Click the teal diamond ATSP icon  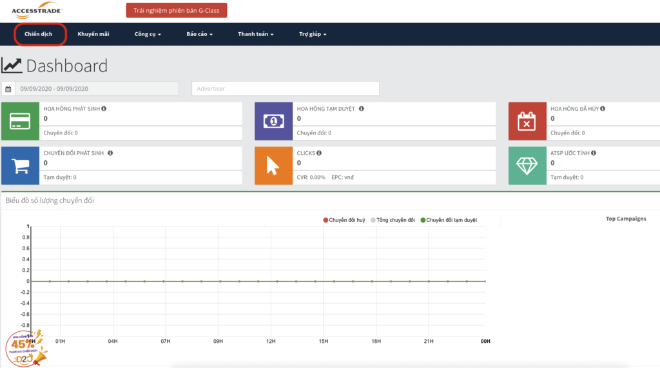click(x=527, y=165)
